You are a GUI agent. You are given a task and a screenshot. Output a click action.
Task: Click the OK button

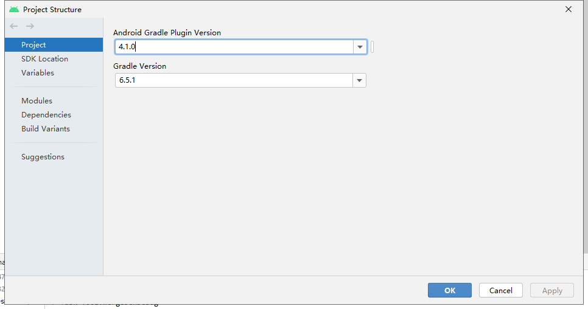click(x=450, y=290)
